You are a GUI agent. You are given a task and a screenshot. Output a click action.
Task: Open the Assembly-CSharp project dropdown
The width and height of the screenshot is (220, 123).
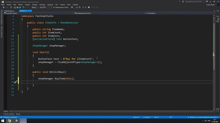[39, 13]
